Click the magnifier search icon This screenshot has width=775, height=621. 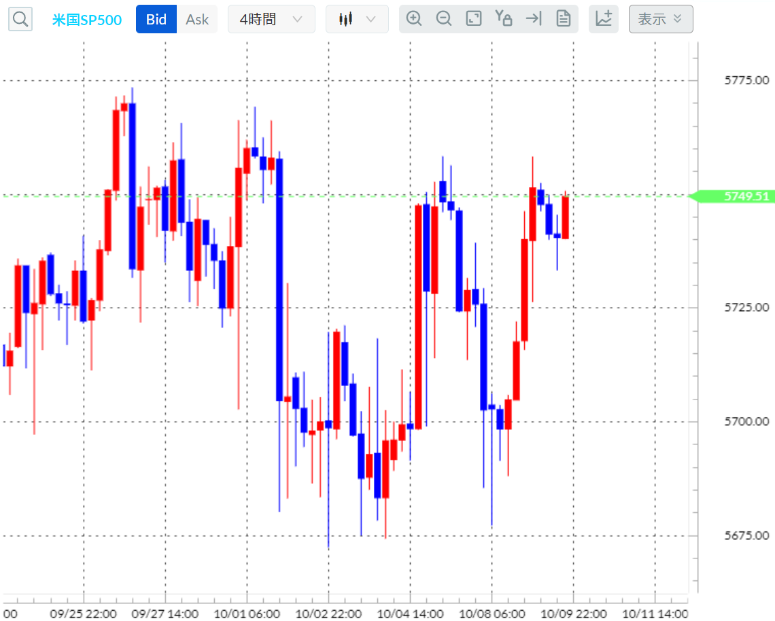pyautogui.click(x=20, y=19)
